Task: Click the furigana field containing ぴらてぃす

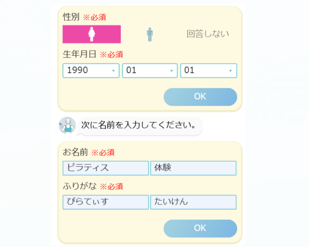Action: (x=106, y=202)
